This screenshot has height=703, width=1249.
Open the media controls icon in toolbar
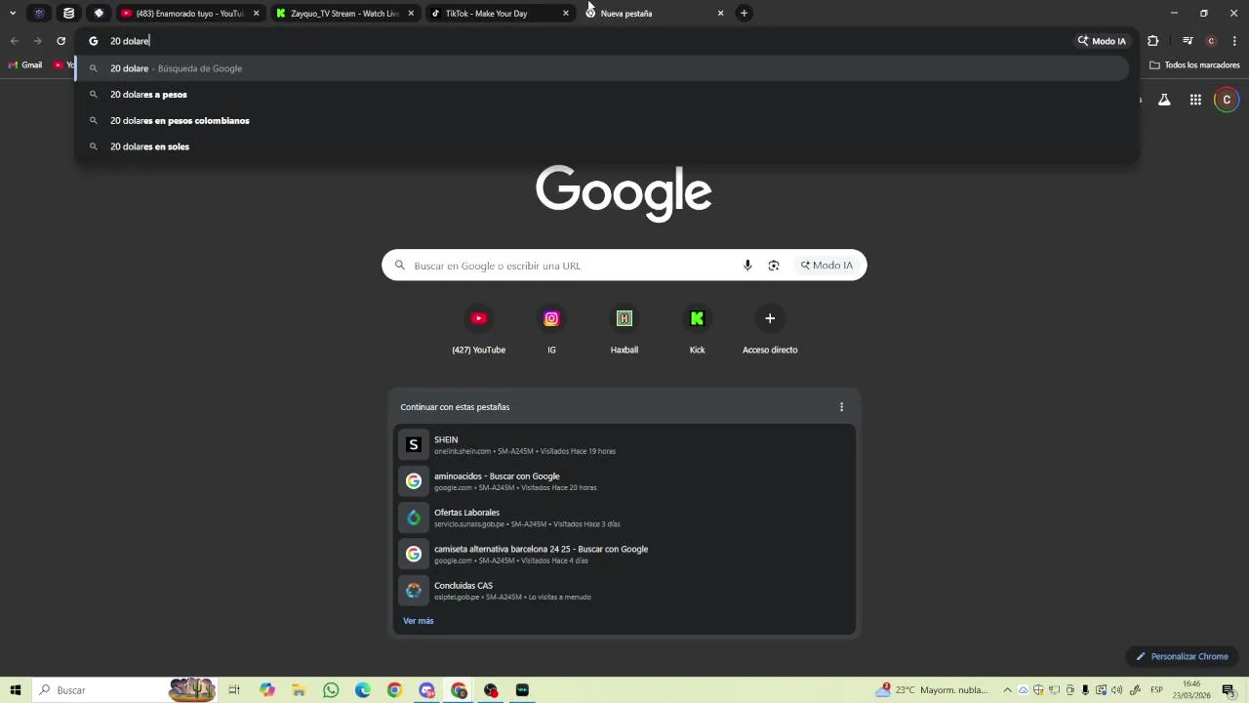(x=1188, y=41)
